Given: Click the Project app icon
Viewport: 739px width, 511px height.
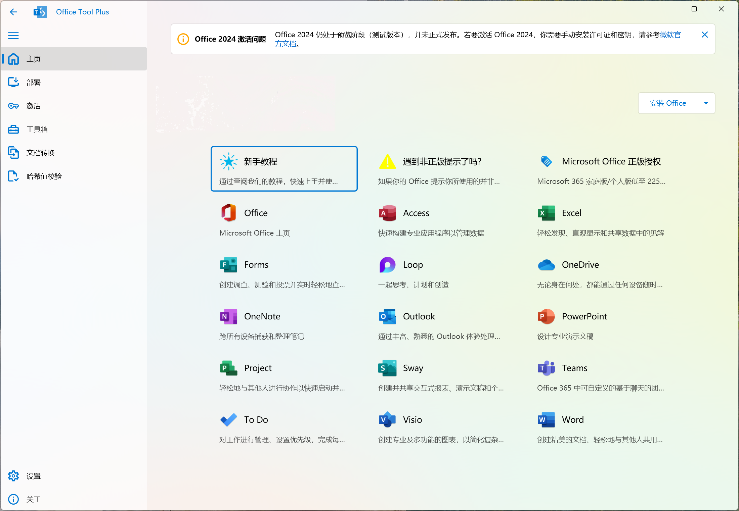Looking at the screenshot, I should (x=228, y=368).
